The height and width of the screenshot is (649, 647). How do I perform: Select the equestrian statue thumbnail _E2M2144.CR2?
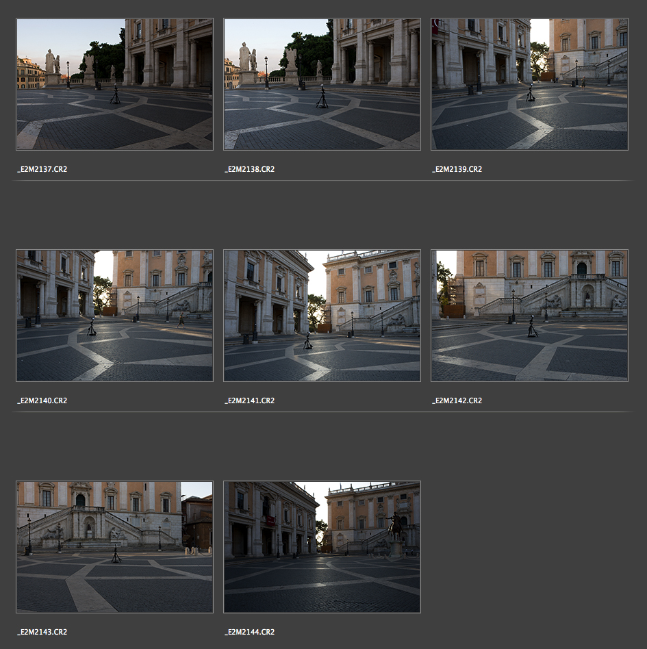pyautogui.click(x=322, y=547)
